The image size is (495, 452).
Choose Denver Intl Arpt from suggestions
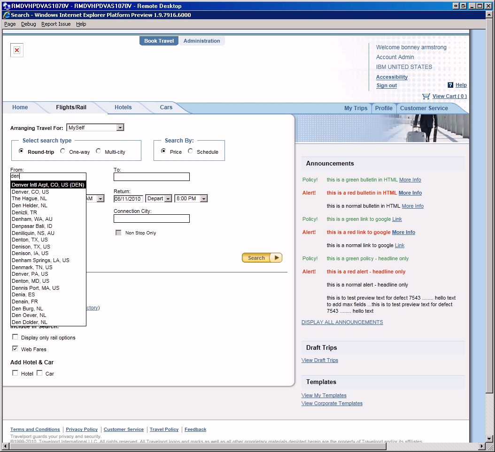(x=48, y=185)
